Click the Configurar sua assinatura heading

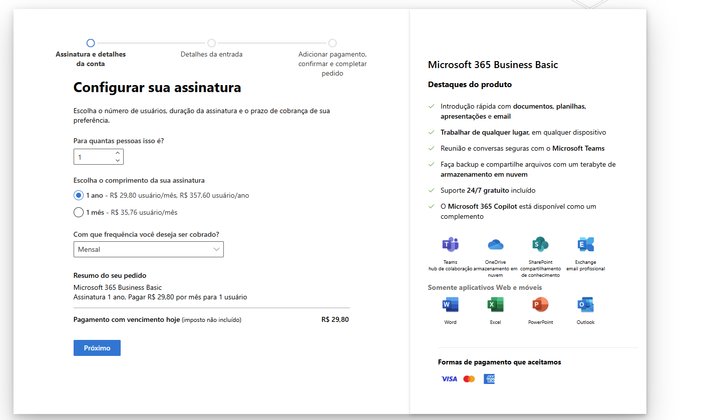[157, 88]
